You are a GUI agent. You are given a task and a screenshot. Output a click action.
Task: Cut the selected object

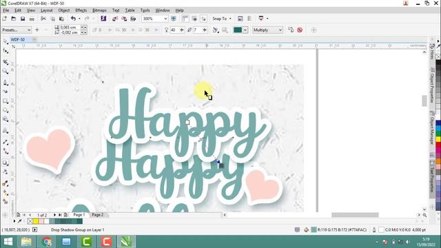[x=43, y=19]
